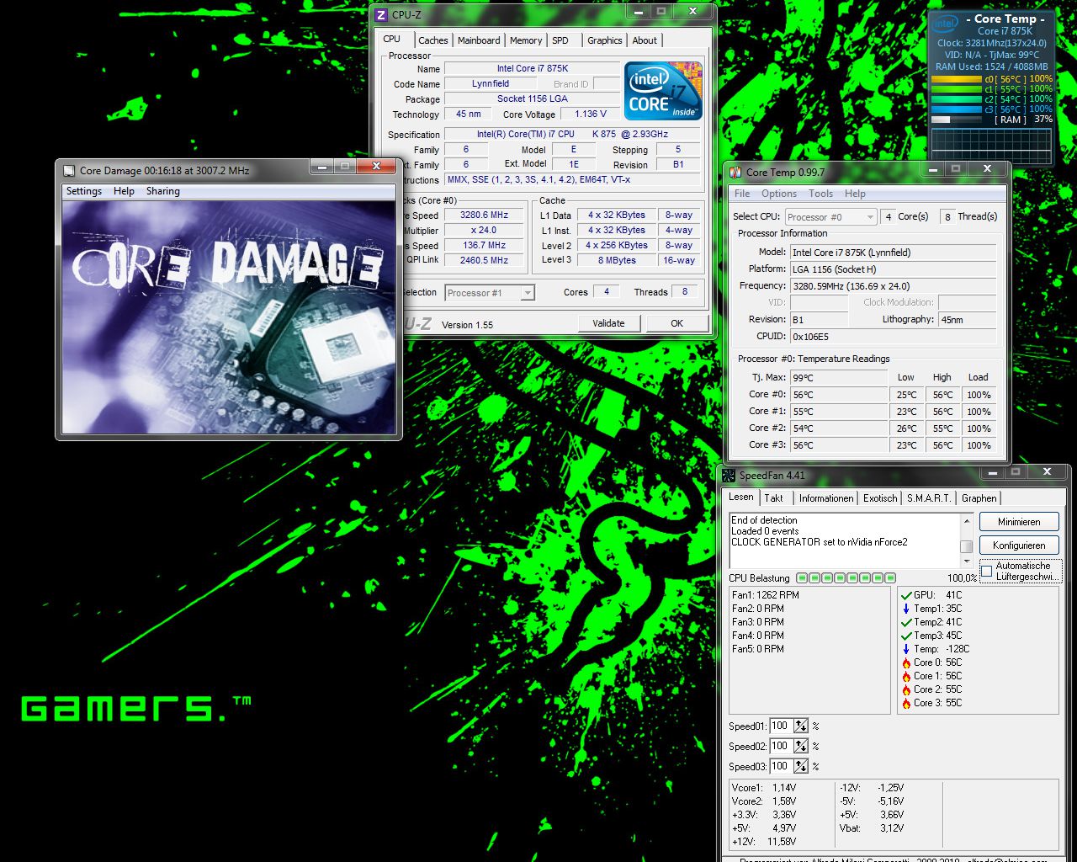Viewport: 1077px width, 862px height.
Task: Click the Core 3 flame icon in SpeedFan
Action: point(906,703)
